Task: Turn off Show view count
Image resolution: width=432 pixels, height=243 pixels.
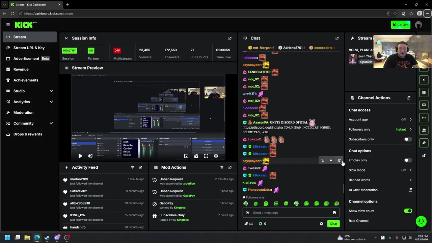Action: 408,211
